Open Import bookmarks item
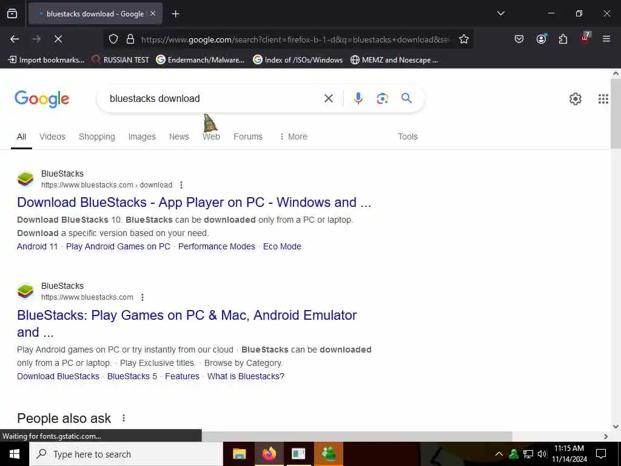This screenshot has width=621, height=466. point(46,60)
